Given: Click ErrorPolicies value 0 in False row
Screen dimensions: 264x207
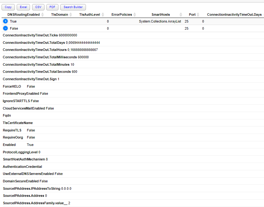Looking at the screenshot, I should pyautogui.click(x=108, y=28).
